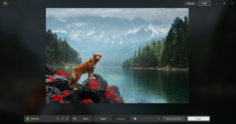Undo the last selection stroke

point(58,119)
